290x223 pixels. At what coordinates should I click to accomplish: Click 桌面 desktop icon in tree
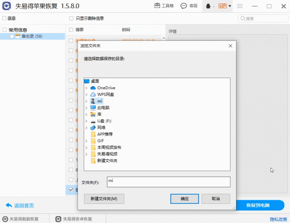(x=87, y=81)
